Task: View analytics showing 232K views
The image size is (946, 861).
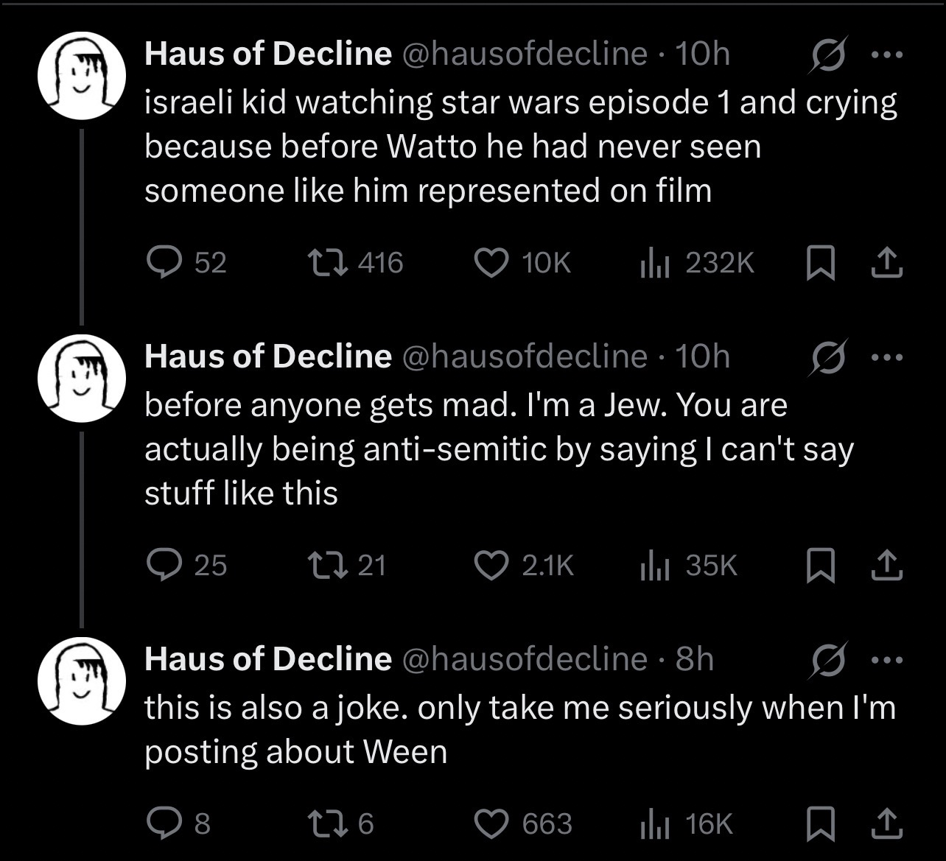Action: tap(654, 262)
